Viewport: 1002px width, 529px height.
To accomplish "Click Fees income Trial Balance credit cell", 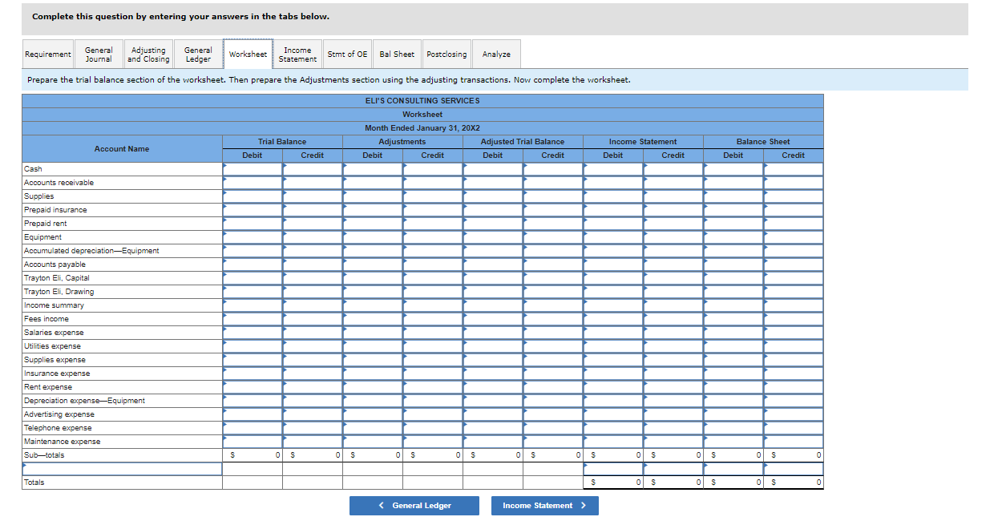I will click(313, 319).
